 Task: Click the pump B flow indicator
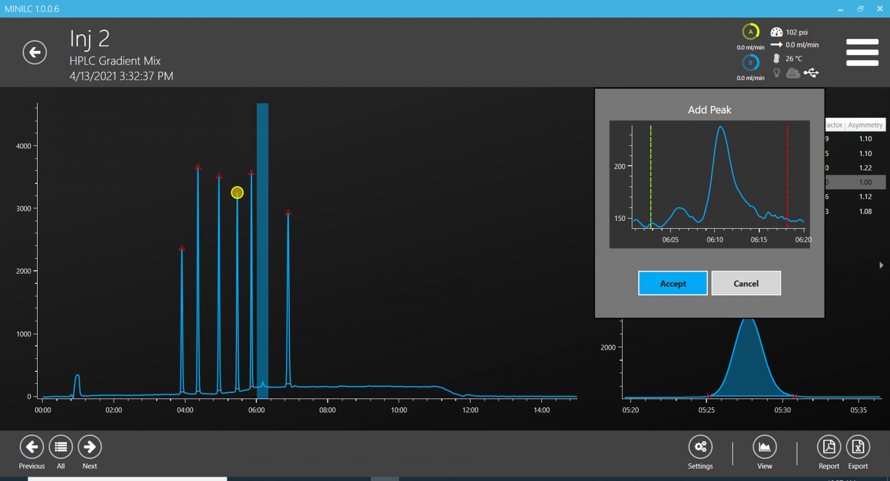coord(751,63)
